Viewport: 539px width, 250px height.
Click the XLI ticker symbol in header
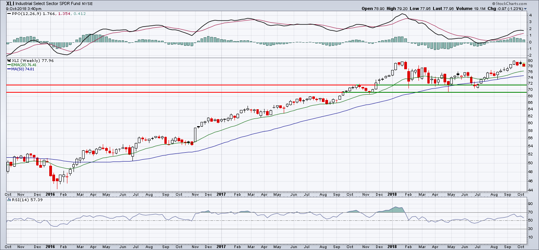point(10,3)
